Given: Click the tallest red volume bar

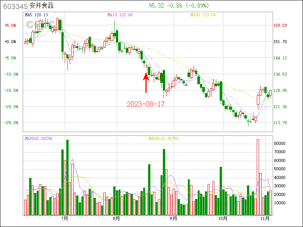Looking at the screenshot, I should coord(258,177).
